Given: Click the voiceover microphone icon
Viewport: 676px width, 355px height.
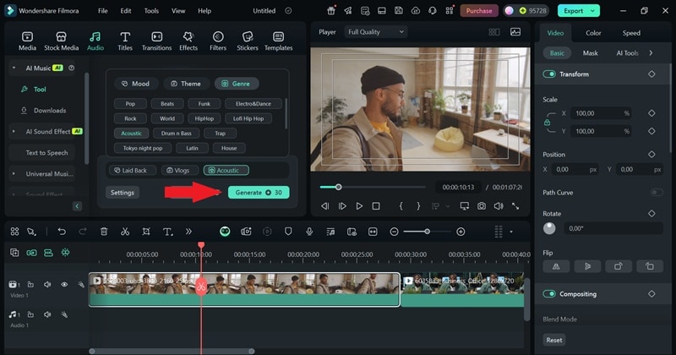Looking at the screenshot, I should tap(309, 232).
